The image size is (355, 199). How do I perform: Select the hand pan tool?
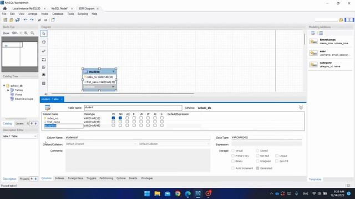[x=44, y=42]
